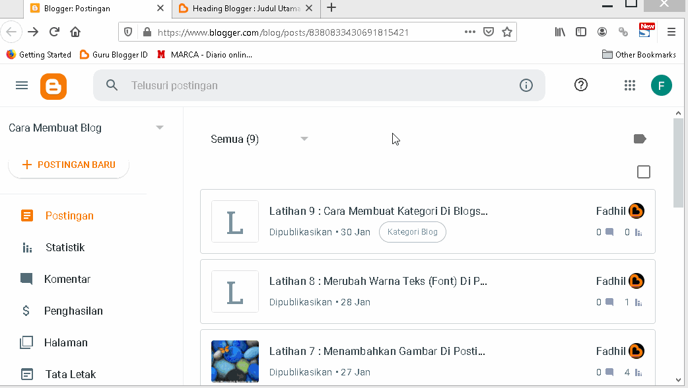The image size is (688, 388).
Task: Open the Google apps grid icon
Action: point(629,85)
